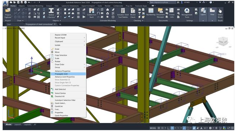This screenshot has width=238, height=132.
Task: Open the Help question mark icon
Action: pyautogui.click(x=211, y=2)
